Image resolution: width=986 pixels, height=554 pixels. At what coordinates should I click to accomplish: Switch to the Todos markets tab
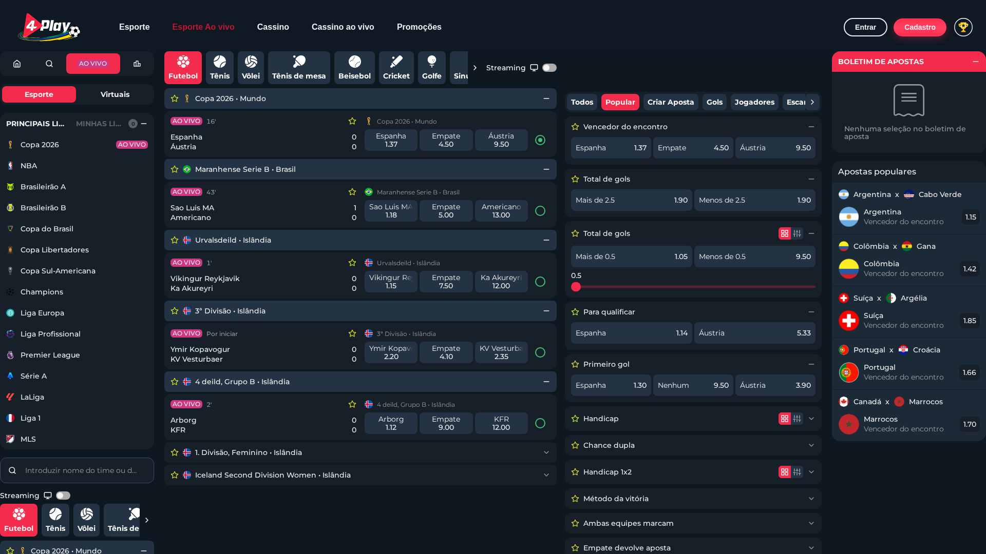pos(582,102)
